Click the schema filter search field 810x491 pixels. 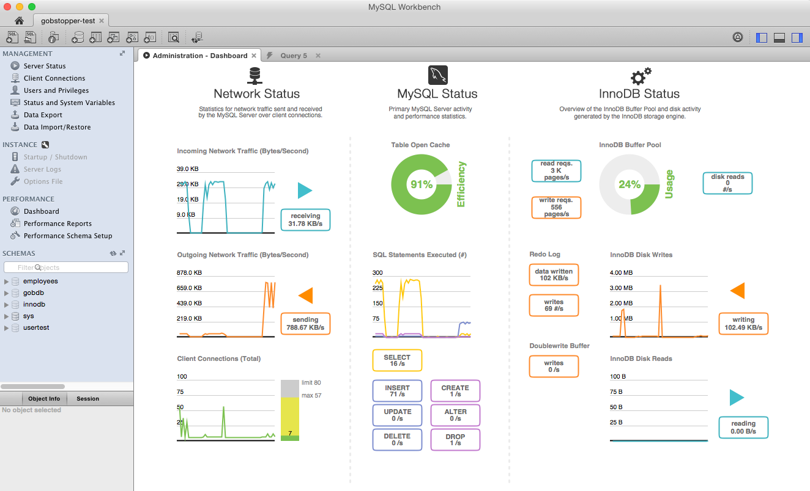click(65, 267)
